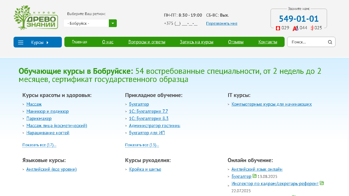Open the Парикмахер course link

(x=39, y=118)
